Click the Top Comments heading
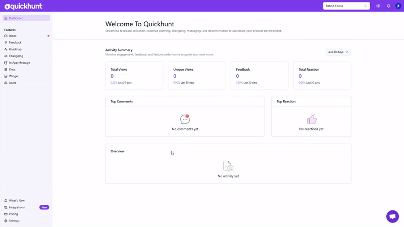This screenshot has width=404, height=227. coord(122,102)
